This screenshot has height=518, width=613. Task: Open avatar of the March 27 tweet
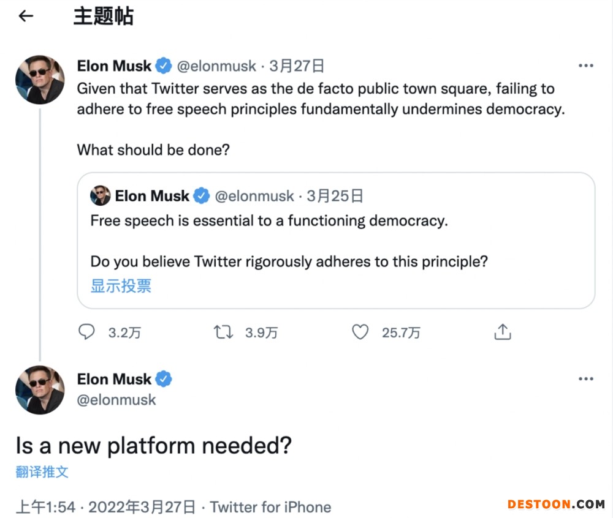coord(40,80)
